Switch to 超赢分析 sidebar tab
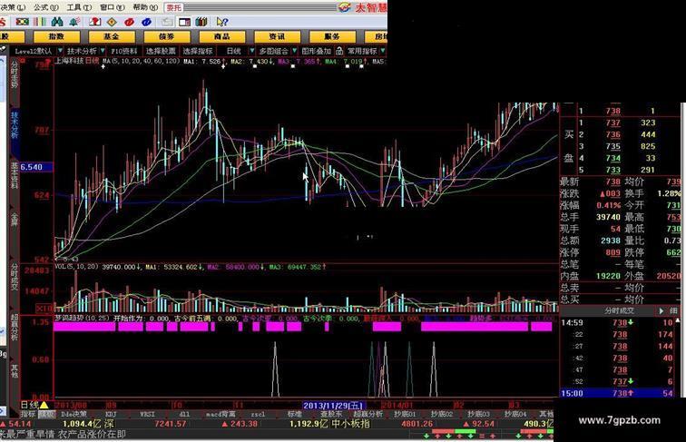The image size is (686, 442). [15, 328]
